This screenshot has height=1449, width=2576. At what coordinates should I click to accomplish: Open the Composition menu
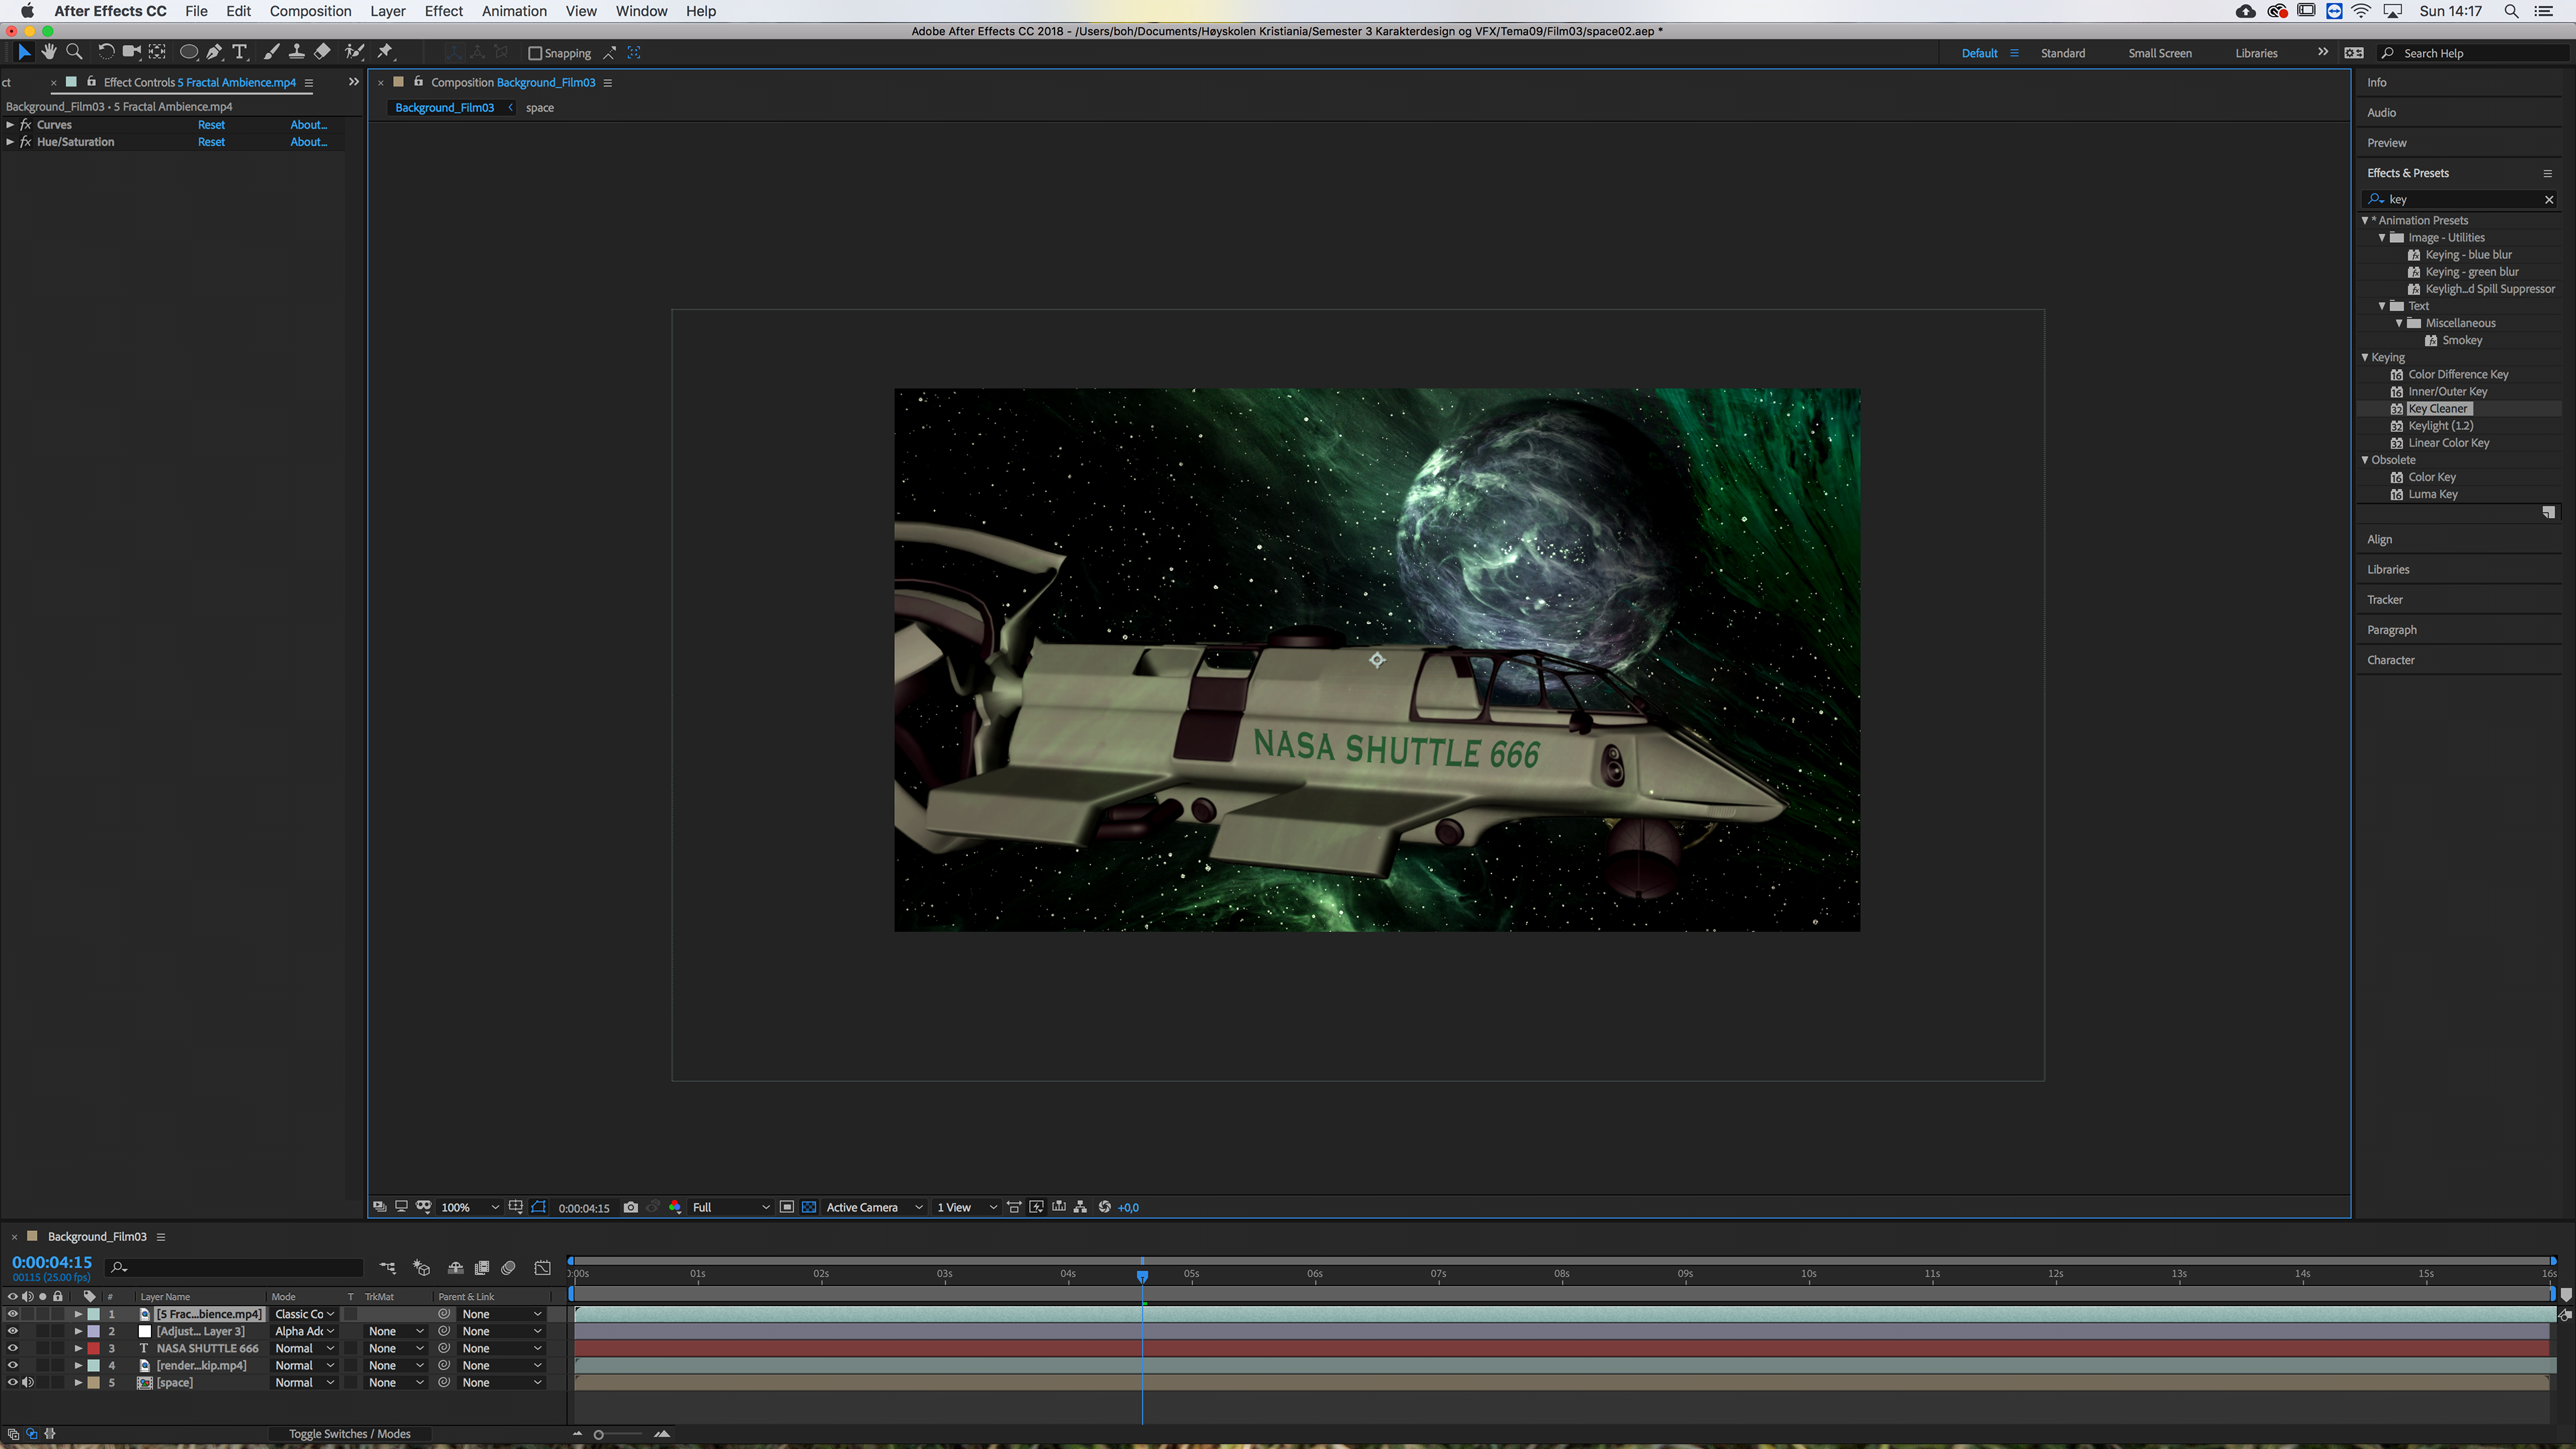point(310,11)
